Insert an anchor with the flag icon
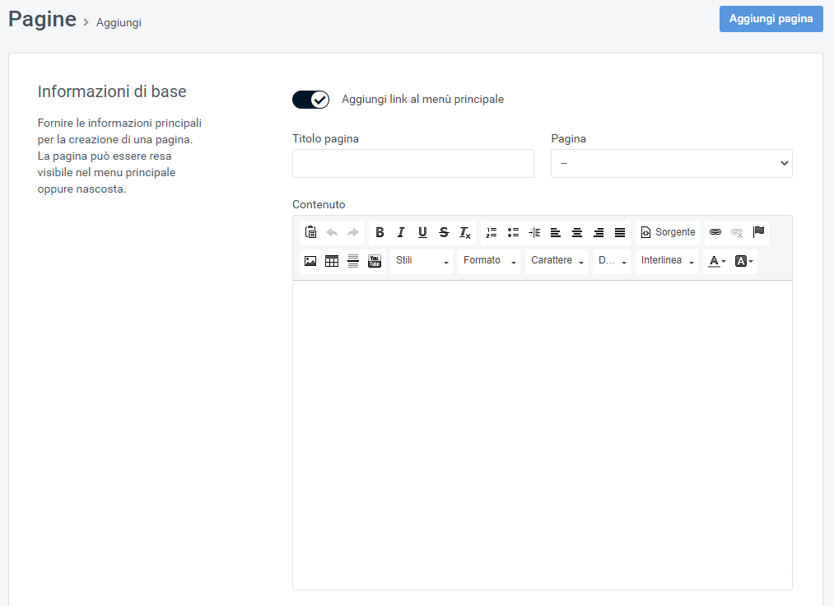The width and height of the screenshot is (834, 606). 758,232
